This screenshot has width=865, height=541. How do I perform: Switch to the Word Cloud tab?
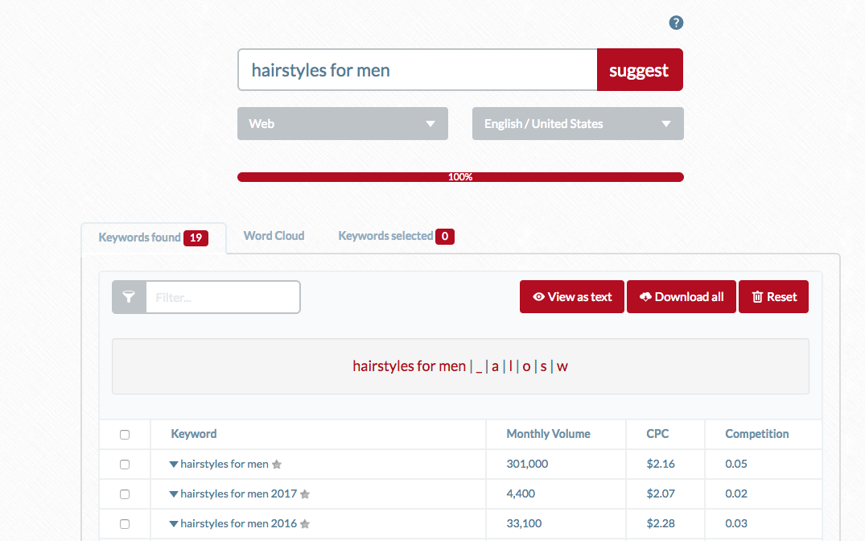274,236
